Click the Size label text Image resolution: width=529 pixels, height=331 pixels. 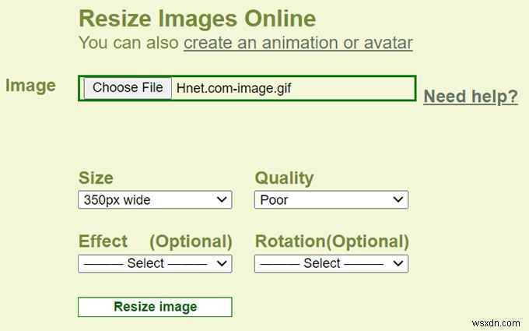pyautogui.click(x=96, y=178)
